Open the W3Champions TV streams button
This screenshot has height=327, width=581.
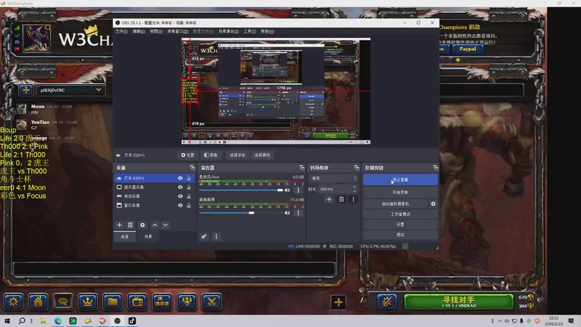(x=137, y=302)
